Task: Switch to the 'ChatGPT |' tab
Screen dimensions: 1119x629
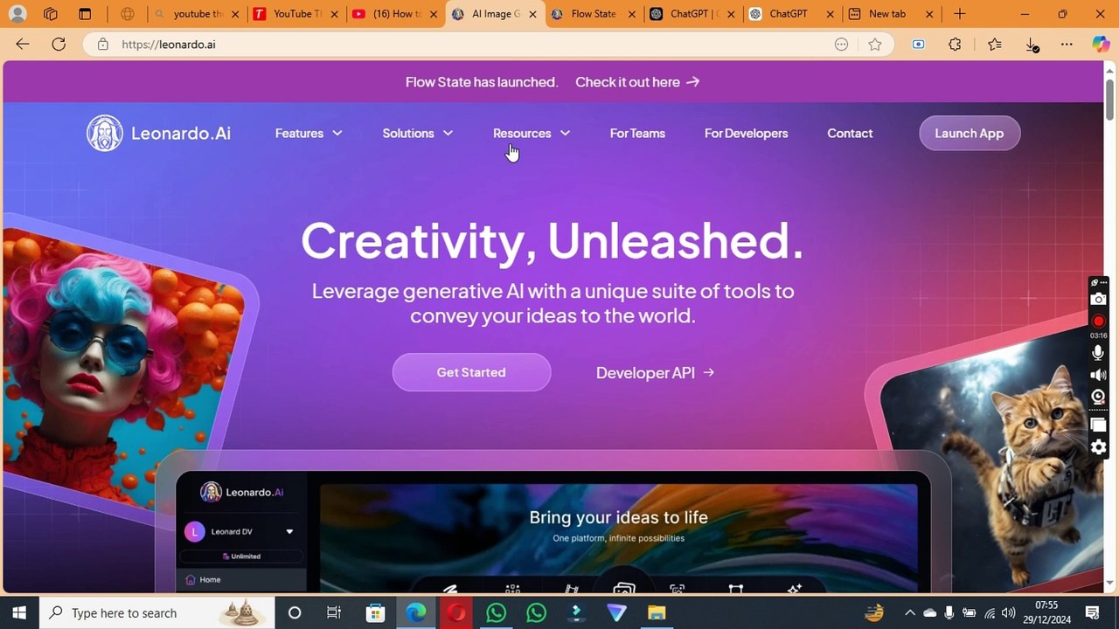Action: pos(692,14)
